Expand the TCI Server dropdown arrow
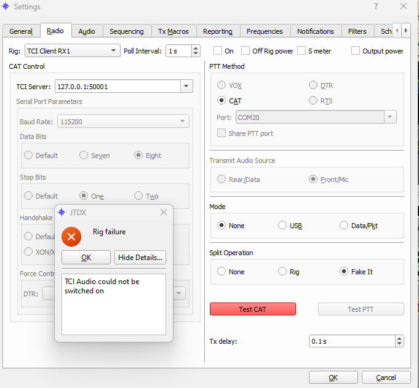Screen dimensions: 419x388 pos(186,86)
